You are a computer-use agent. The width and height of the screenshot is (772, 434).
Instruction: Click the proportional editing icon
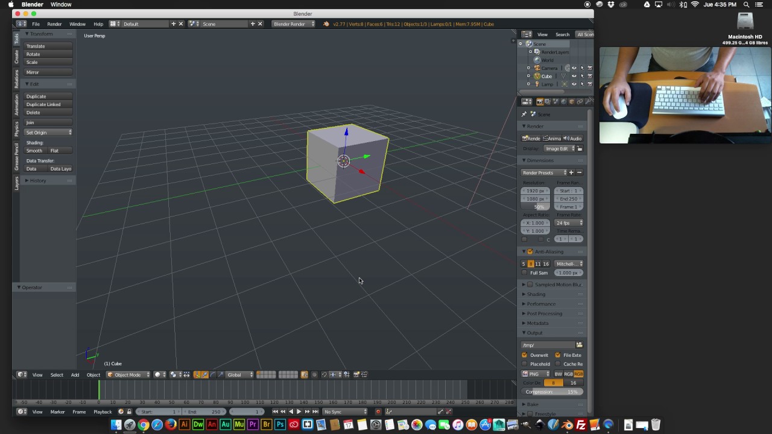(x=314, y=375)
